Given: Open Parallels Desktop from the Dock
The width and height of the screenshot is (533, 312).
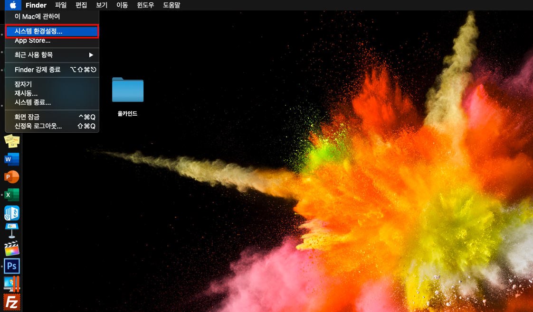Looking at the screenshot, I should tap(11, 284).
